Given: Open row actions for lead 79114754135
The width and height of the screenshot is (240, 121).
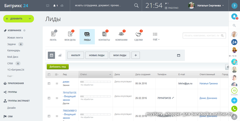Looking at the screenshot, I should click(57, 98).
